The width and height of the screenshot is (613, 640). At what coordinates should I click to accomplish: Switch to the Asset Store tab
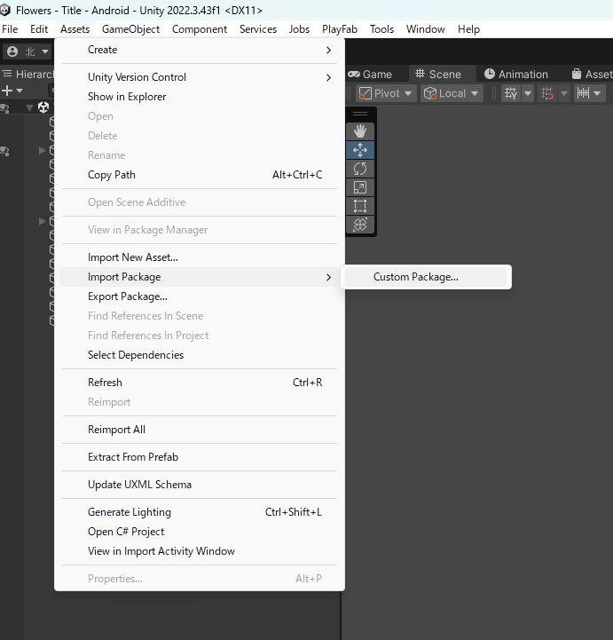tap(592, 74)
